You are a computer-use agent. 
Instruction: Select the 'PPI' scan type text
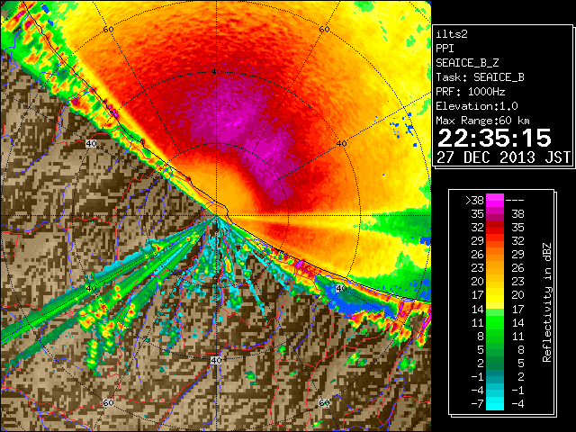(x=445, y=49)
